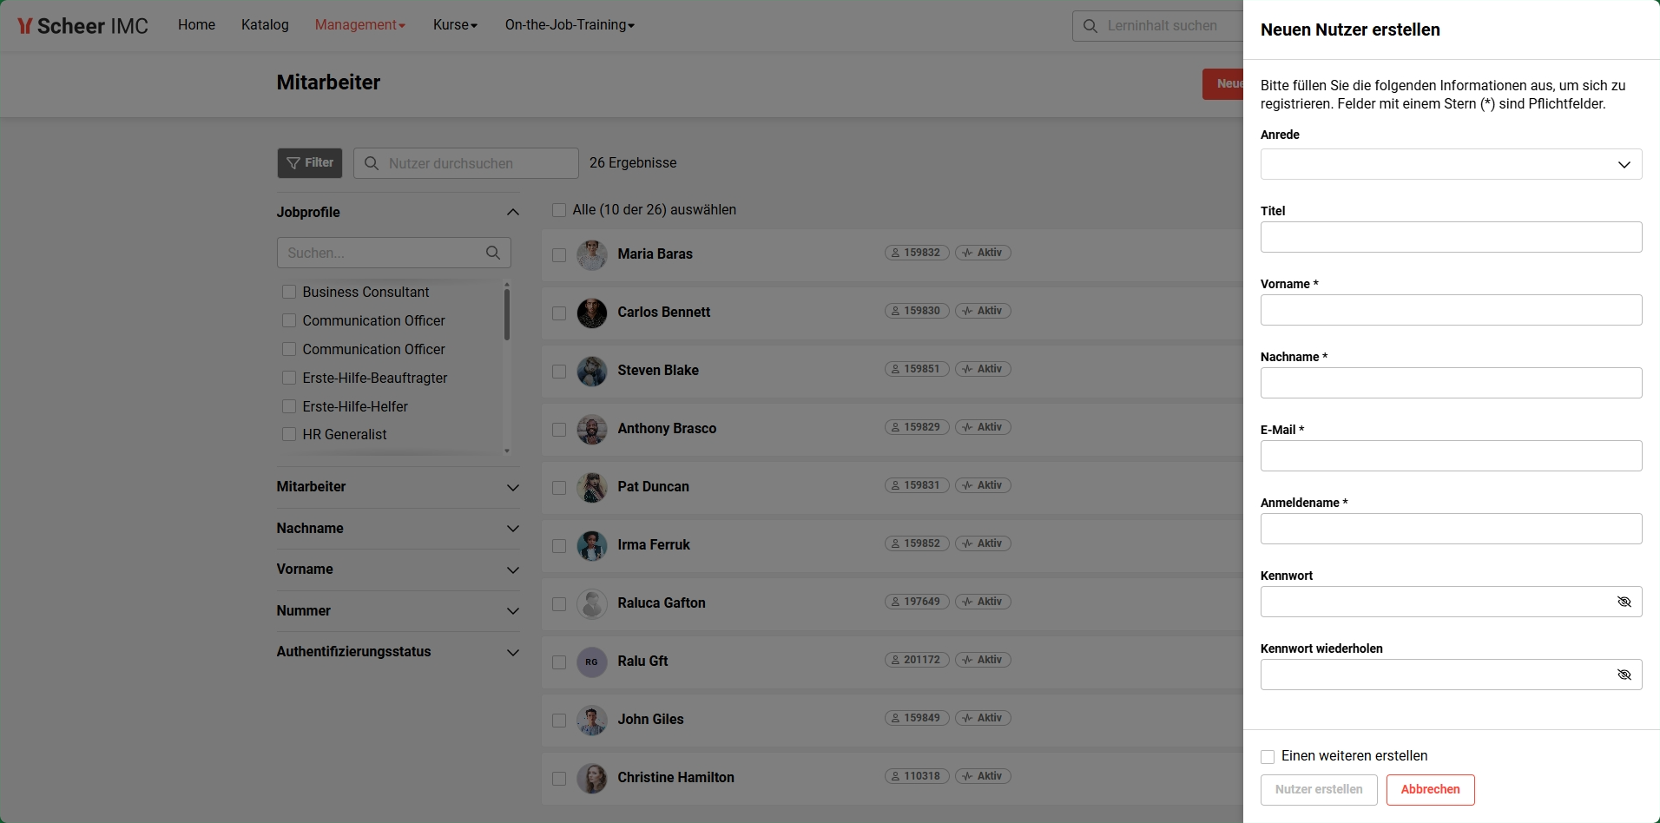The height and width of the screenshot is (823, 1660).
Task: Click the magnifier icon in Nutzer durchsuchen
Action: (x=372, y=163)
